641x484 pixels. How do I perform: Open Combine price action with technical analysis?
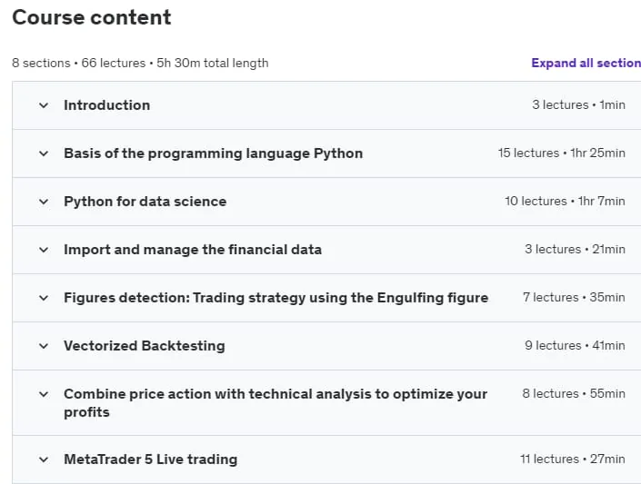[275, 402]
